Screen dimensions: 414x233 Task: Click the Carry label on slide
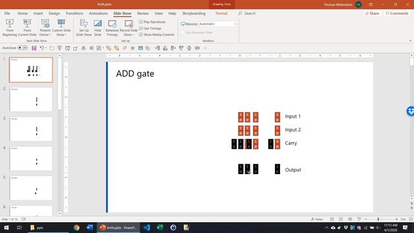290,143
